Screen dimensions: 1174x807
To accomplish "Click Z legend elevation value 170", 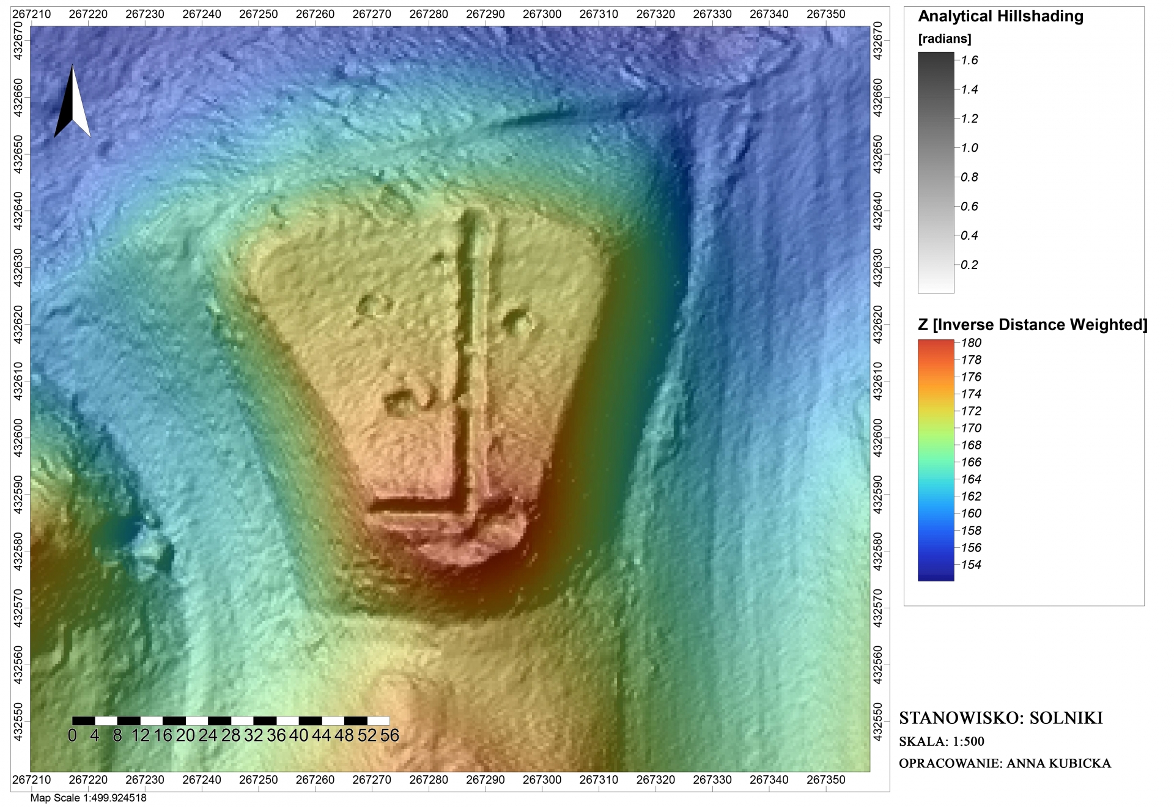I will coord(971,429).
